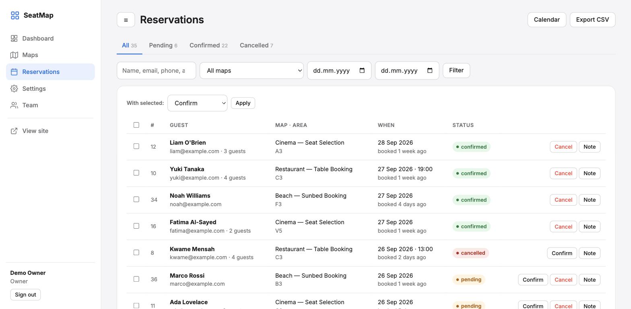Click guest name Liam O'Brien
631x309 pixels.
click(188, 143)
